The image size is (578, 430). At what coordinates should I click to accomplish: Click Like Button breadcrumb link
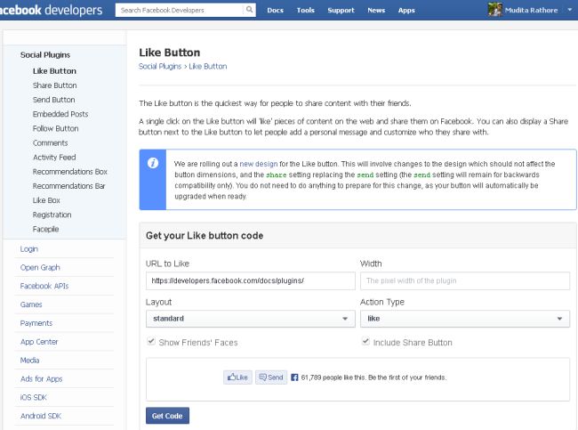pyautogui.click(x=208, y=67)
